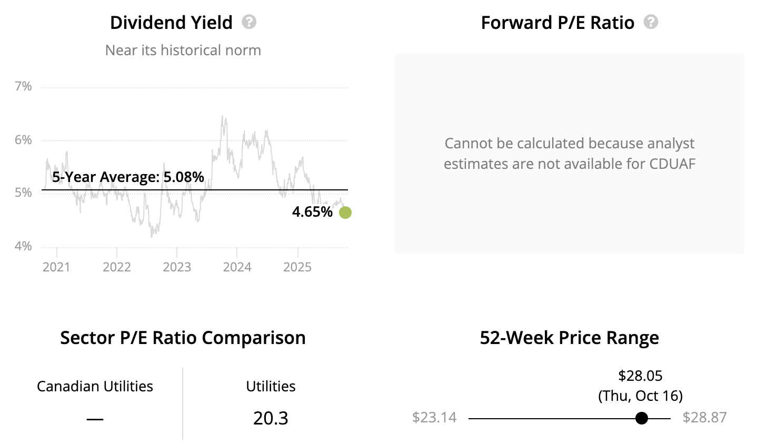Click the 4.65% yield value label
The height and width of the screenshot is (445, 757).
[x=312, y=212]
